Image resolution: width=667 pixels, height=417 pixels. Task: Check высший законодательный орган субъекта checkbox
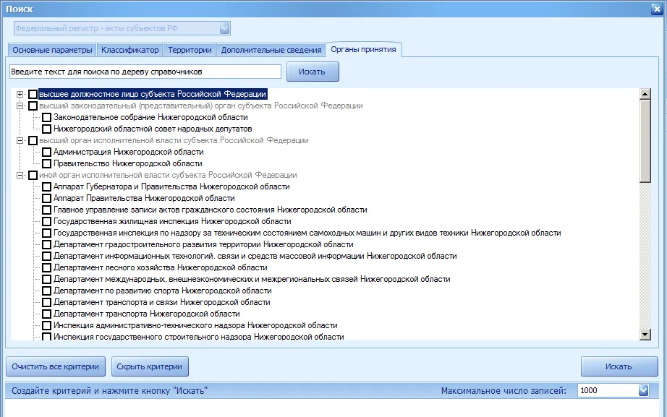tap(33, 106)
